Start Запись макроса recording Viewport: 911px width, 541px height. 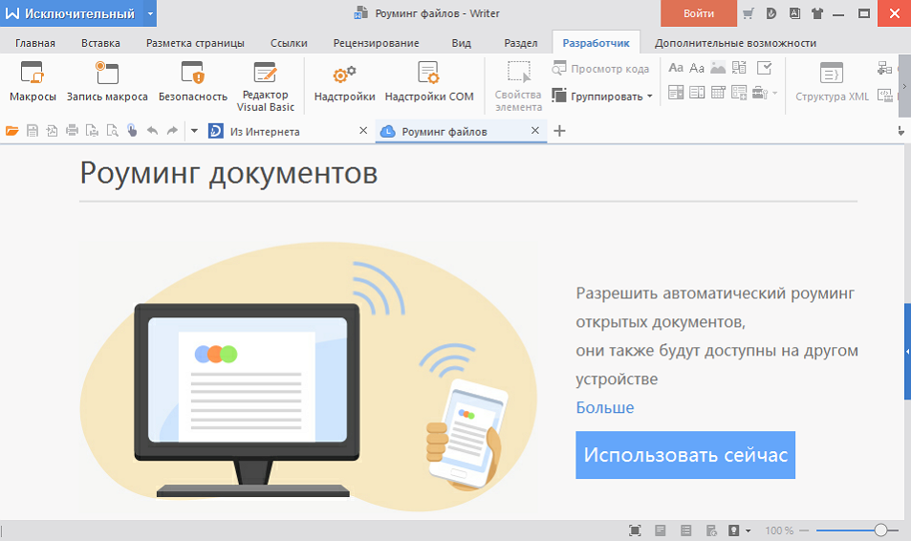point(107,82)
